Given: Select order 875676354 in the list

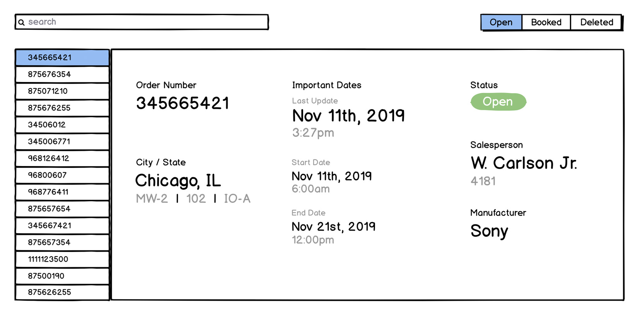Looking at the screenshot, I should click(x=62, y=74).
